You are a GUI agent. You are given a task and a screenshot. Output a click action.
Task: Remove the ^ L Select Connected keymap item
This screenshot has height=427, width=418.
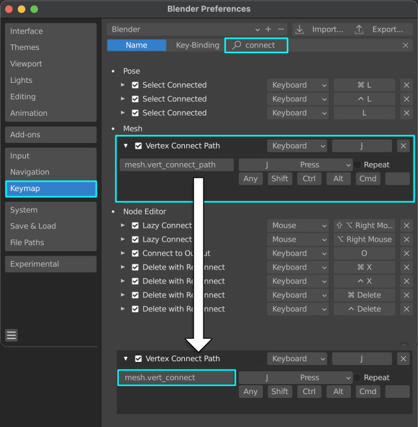(x=406, y=99)
